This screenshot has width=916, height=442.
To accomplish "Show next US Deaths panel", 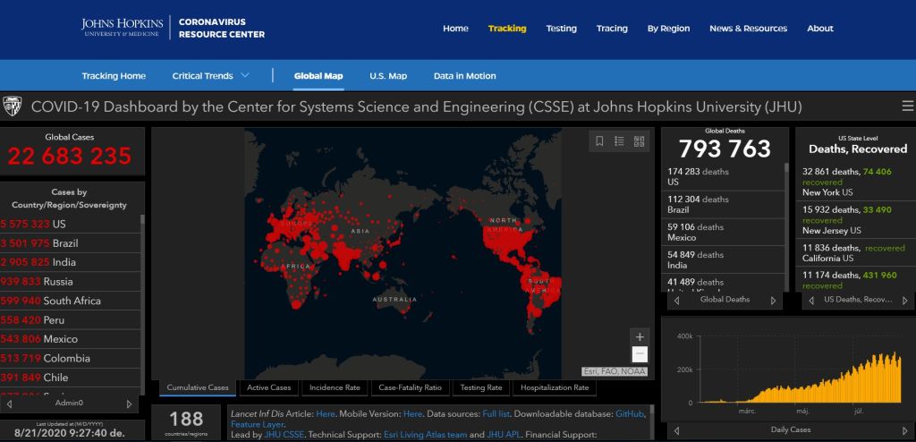I will click(x=905, y=301).
